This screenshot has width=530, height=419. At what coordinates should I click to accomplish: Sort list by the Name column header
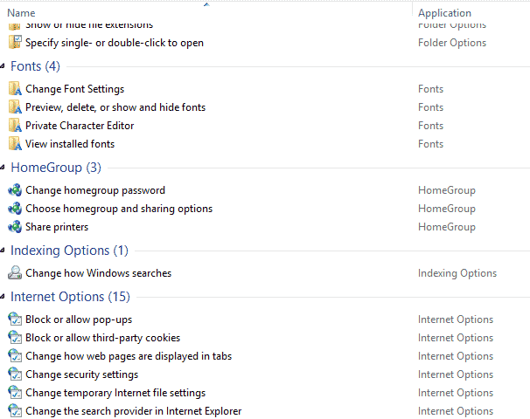point(21,13)
